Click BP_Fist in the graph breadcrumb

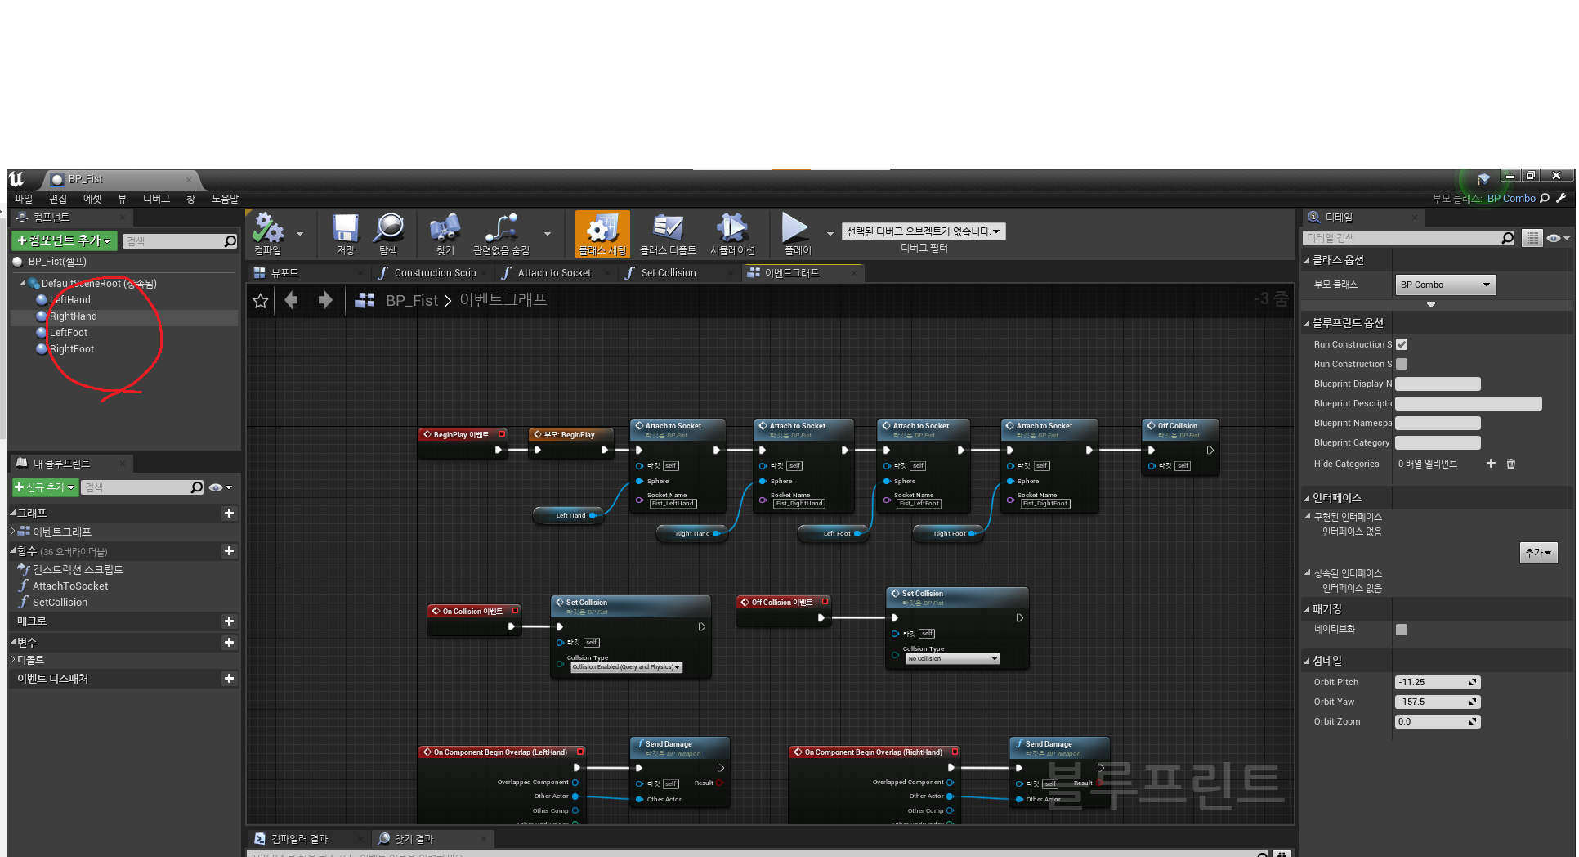[412, 300]
